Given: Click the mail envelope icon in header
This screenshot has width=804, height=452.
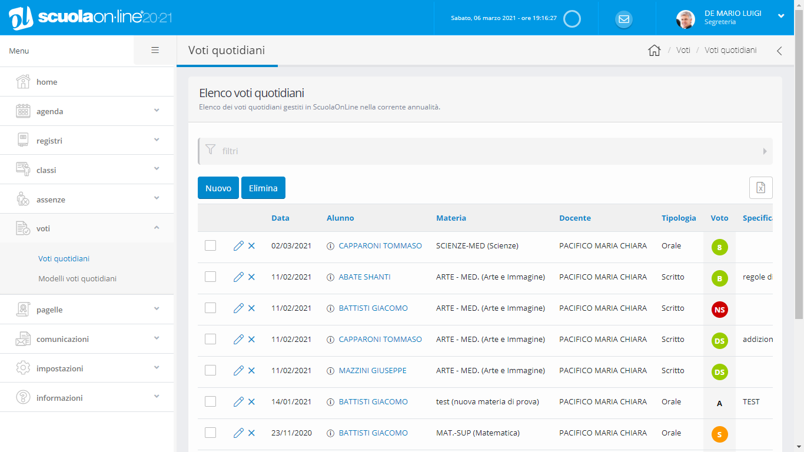Looking at the screenshot, I should pos(624,19).
